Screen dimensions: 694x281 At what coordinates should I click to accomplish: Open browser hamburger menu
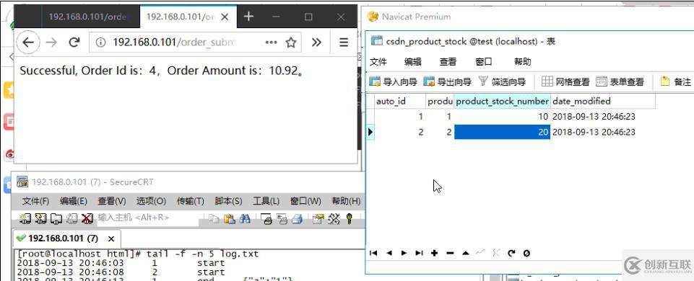click(344, 43)
